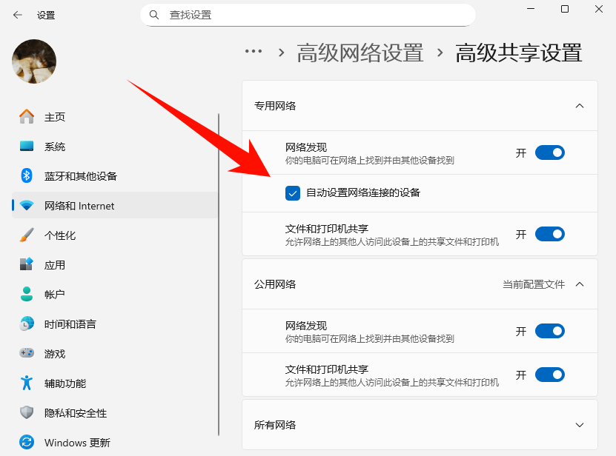
Task: Click the 查找设置 search box
Action: click(308, 14)
